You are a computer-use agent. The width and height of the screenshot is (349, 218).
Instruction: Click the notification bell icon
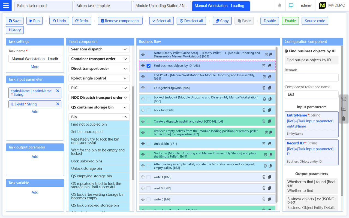coord(279,5)
